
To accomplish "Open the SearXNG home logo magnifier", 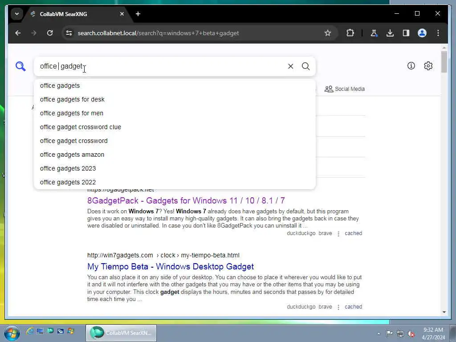I will [20, 66].
